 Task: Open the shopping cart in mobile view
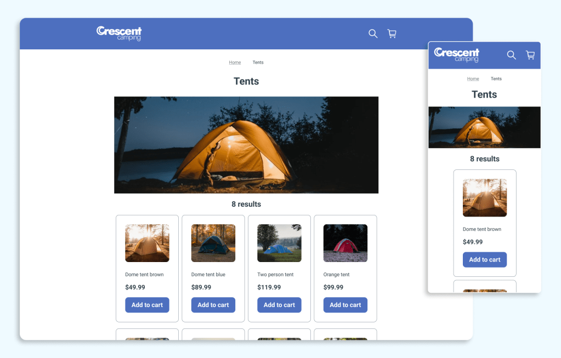pos(530,55)
